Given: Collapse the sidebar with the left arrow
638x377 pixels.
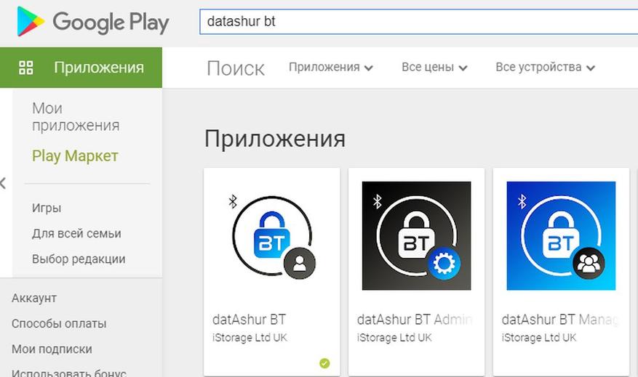Looking at the screenshot, I should 4,183.
